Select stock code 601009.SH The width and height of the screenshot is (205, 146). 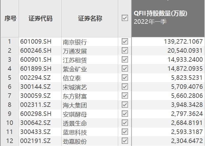tap(36, 42)
